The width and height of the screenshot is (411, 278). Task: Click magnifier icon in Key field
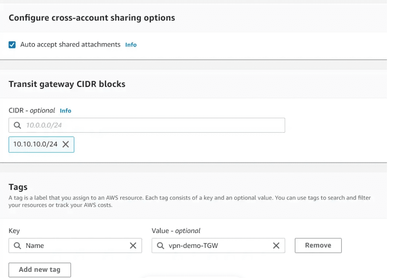point(18,246)
